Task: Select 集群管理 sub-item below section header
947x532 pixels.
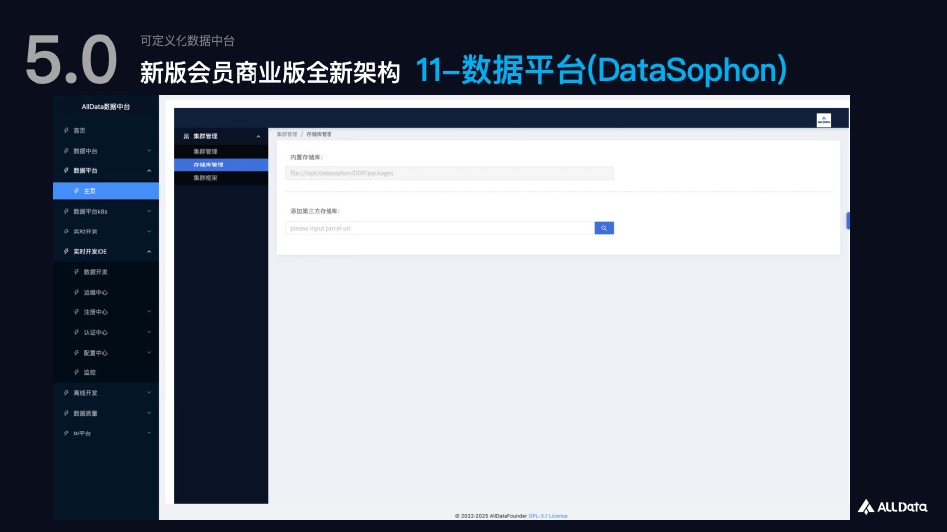Action: [221, 152]
